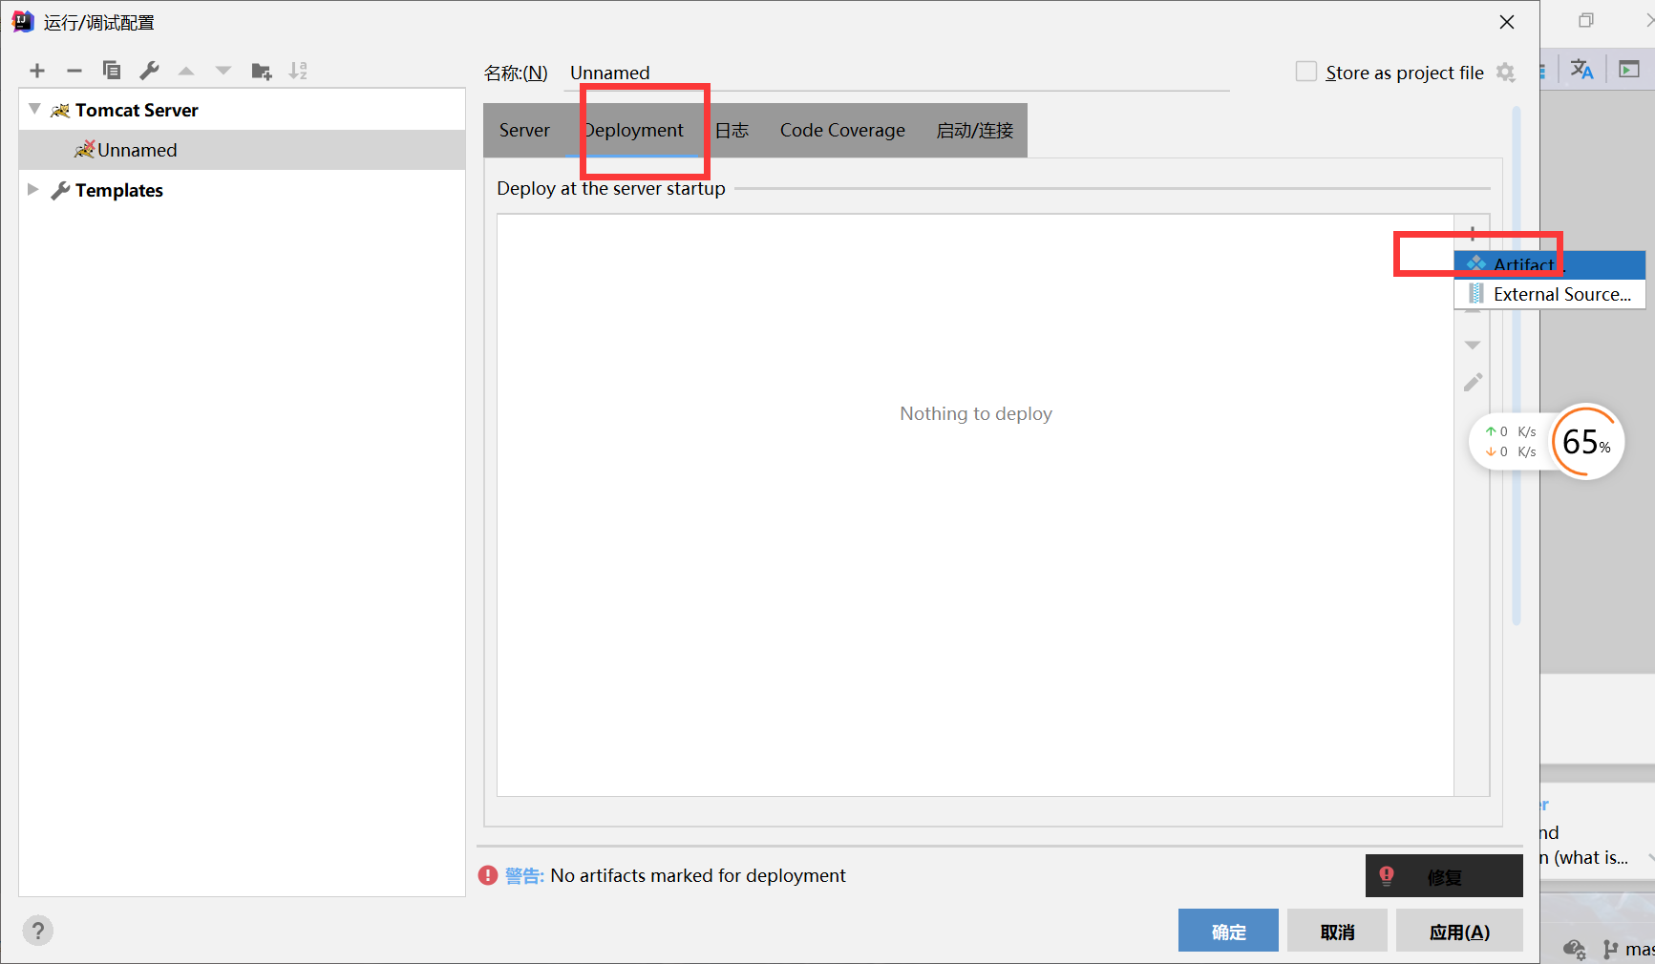
Task: Open the Code Coverage tab
Action: coord(842,130)
